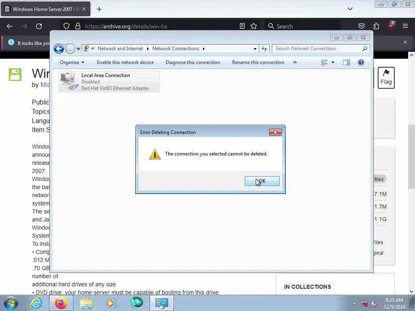Click Firefox reload button
This screenshot has width=415, height=311.
[39, 26]
